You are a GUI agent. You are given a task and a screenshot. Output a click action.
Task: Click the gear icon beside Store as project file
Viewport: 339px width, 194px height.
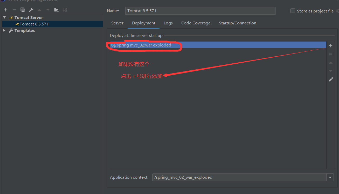click(337, 11)
